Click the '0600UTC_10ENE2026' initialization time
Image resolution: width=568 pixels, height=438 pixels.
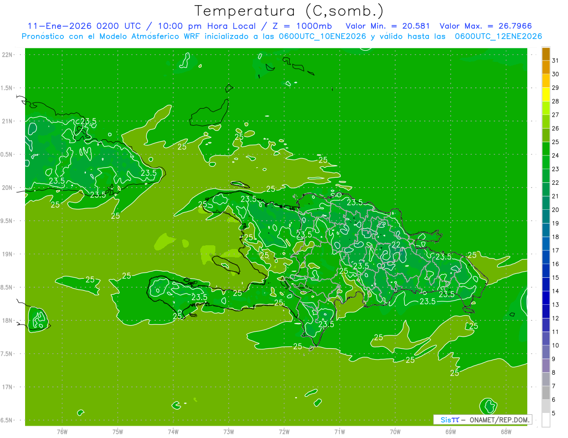[322, 36]
